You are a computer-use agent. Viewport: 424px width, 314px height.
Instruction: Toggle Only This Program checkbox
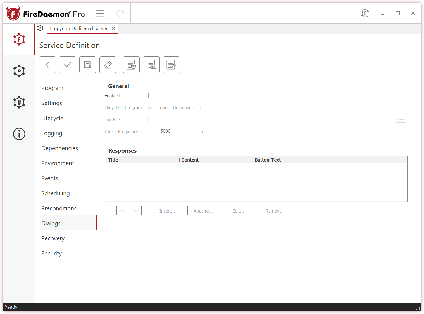[x=151, y=108]
